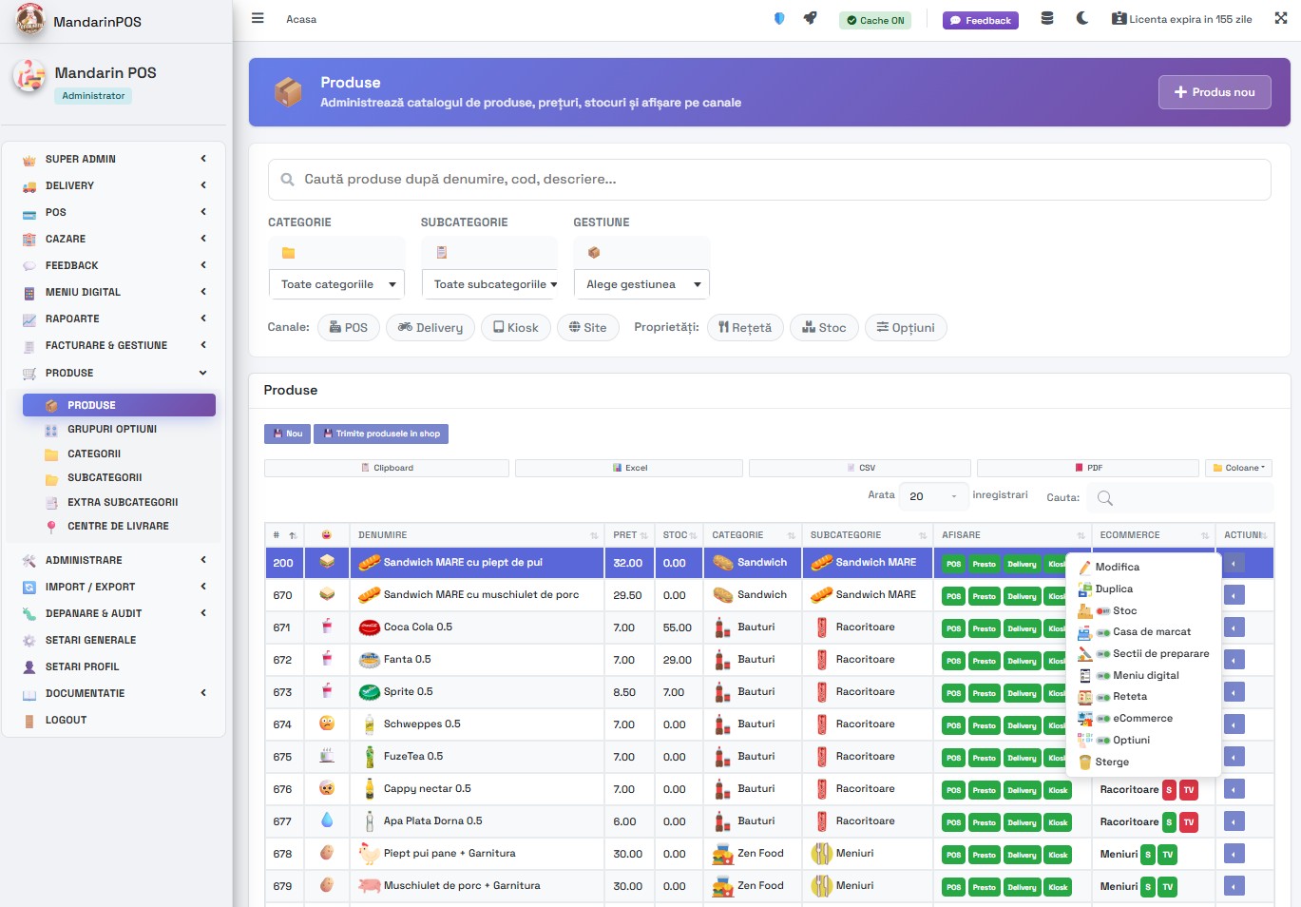Click the Produs nou button
The width and height of the screenshot is (1301, 907).
[1214, 92]
